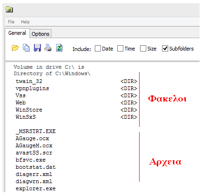
Task: Select the General tab
Action: click(x=17, y=33)
